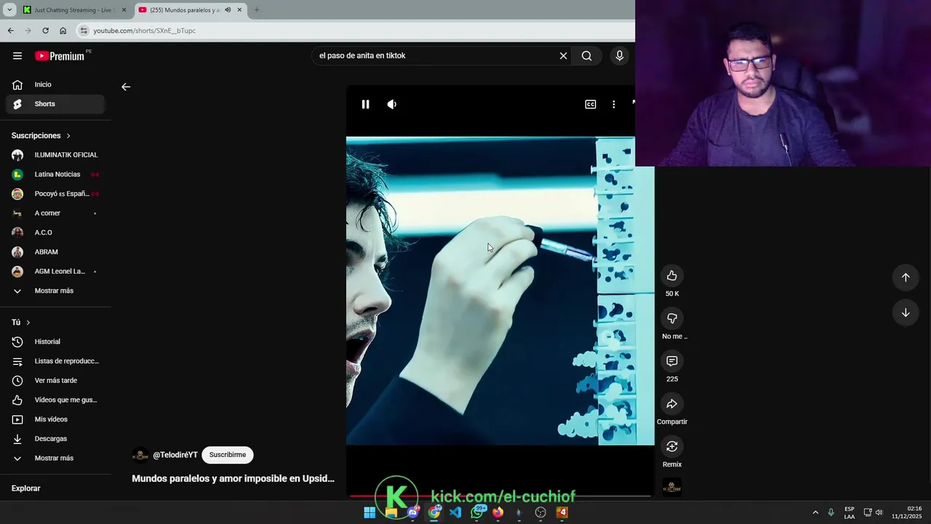The image size is (931, 524).
Task: Subscribe with the Suscribirme button
Action: coord(228,455)
